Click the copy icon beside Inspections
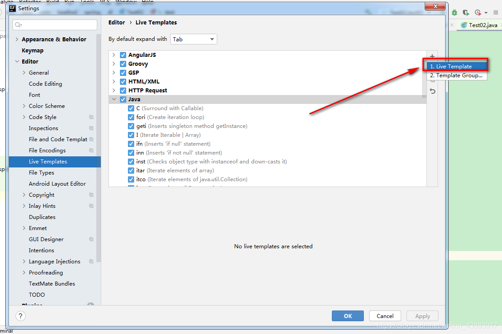502x334 pixels. (91, 128)
